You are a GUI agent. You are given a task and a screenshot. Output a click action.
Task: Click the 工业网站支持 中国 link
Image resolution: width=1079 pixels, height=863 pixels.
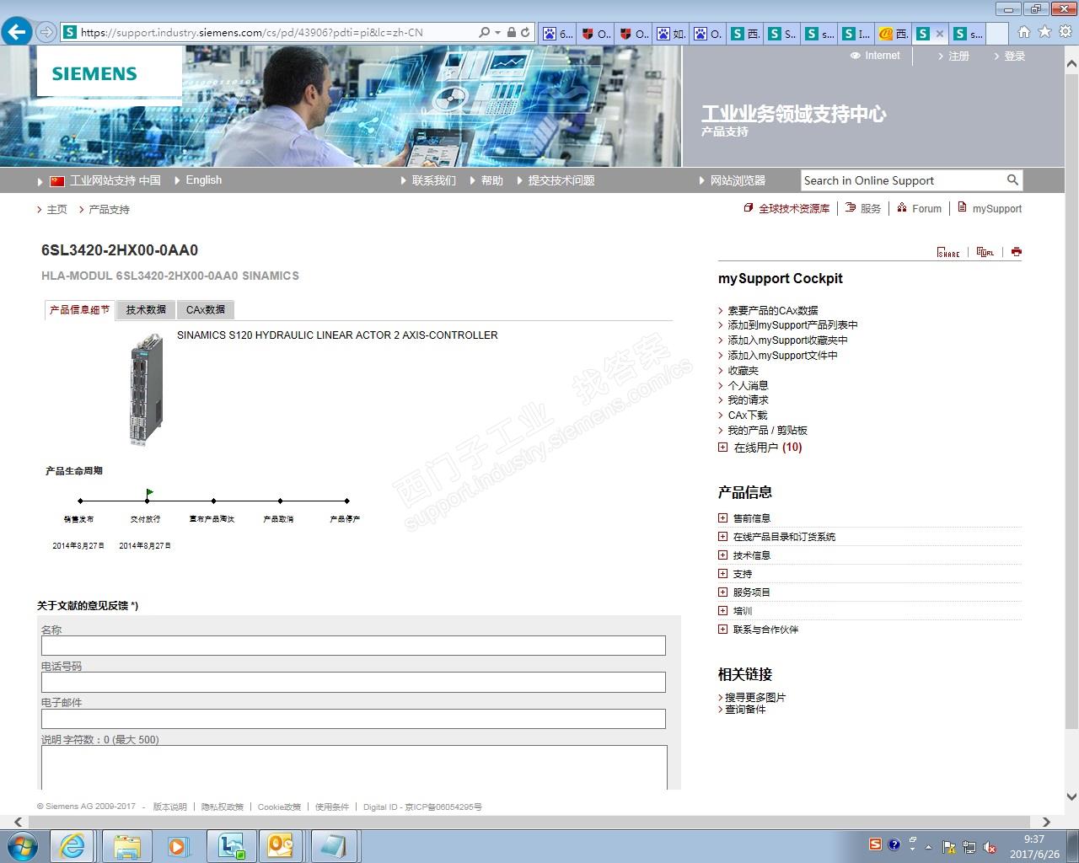pos(115,181)
